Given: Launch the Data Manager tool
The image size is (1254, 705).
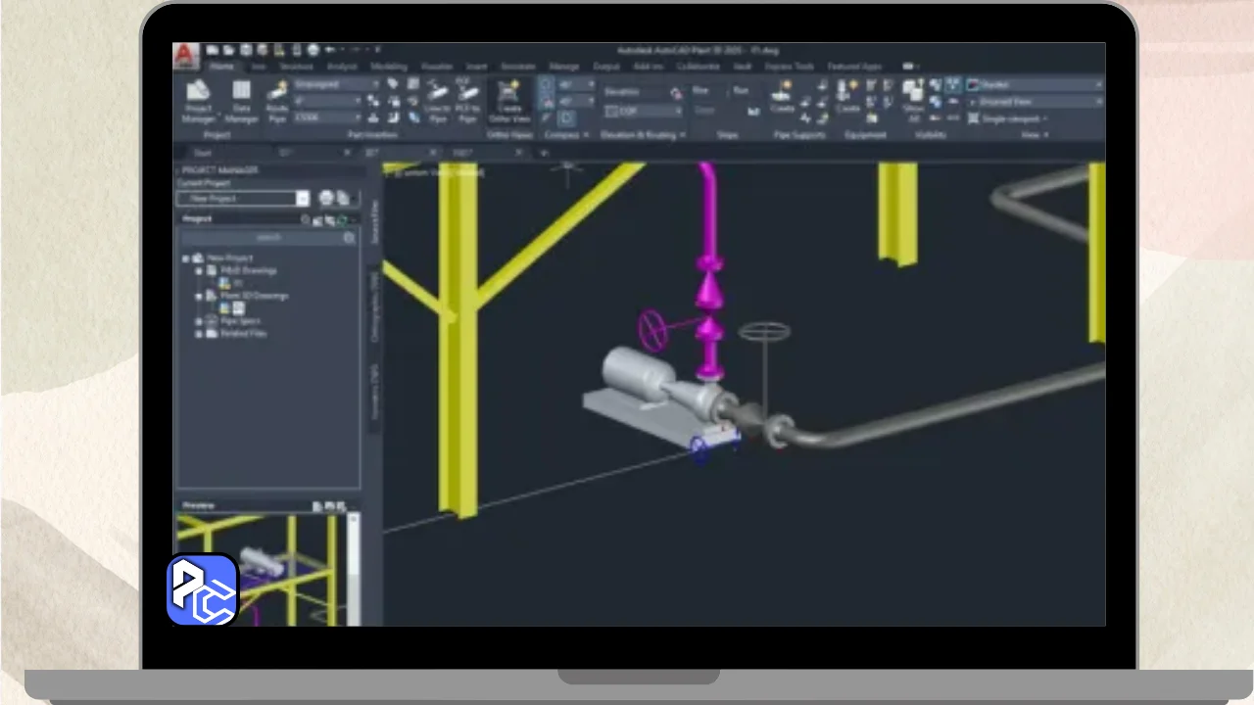Looking at the screenshot, I should tap(241, 101).
